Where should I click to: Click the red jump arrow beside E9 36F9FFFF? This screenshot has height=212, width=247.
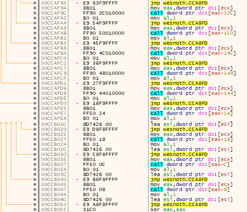tap(77, 63)
